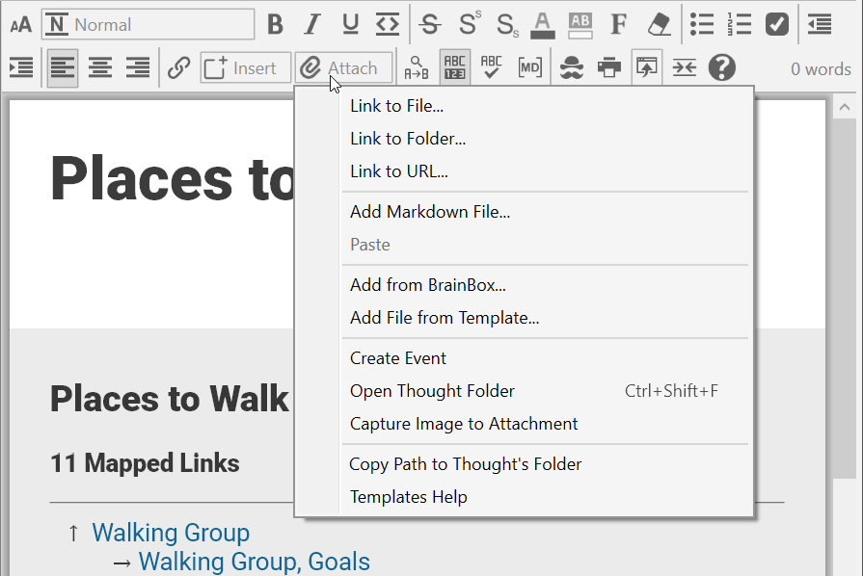Open the Insert dropdown button

(x=245, y=68)
